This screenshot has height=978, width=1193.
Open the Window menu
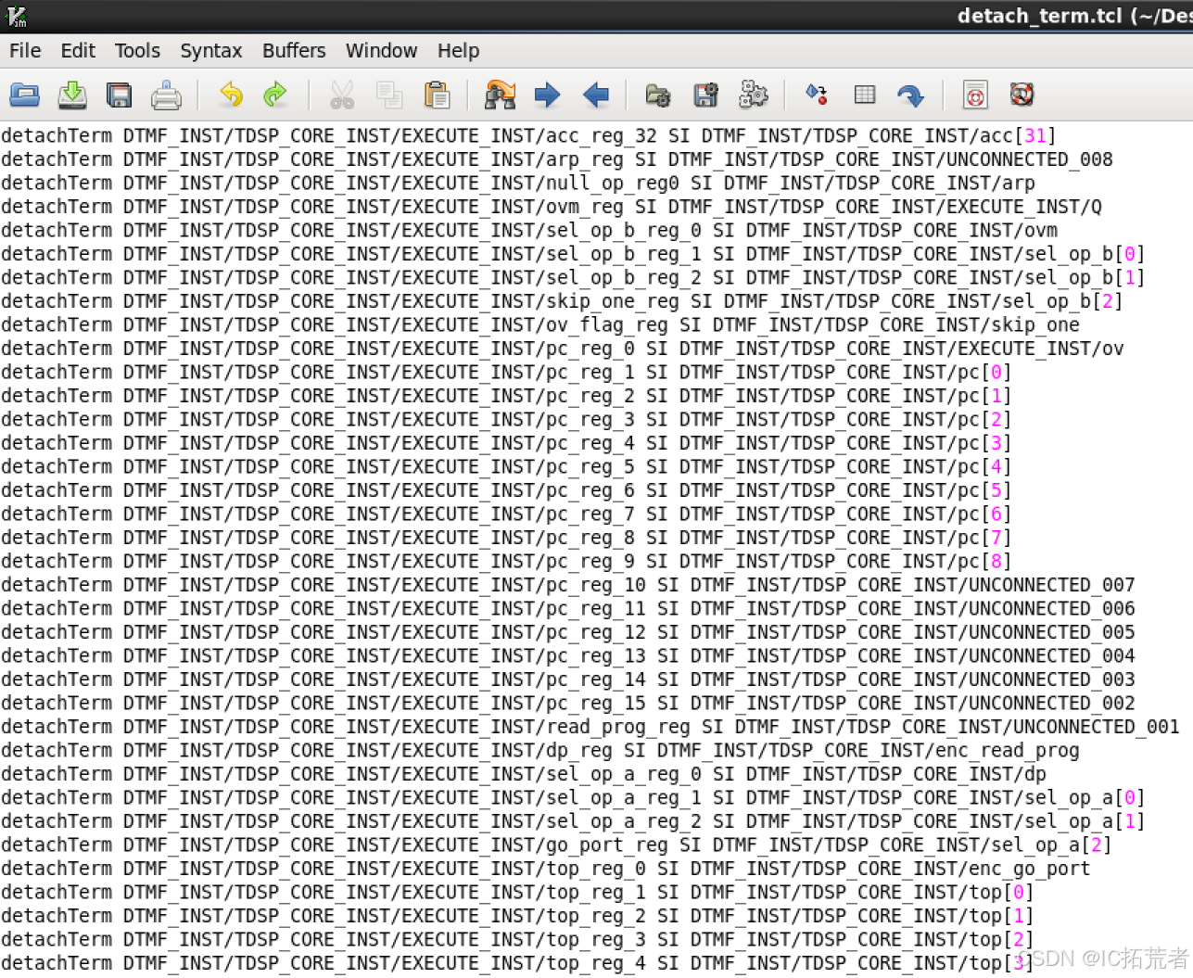click(381, 51)
